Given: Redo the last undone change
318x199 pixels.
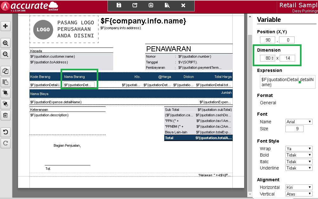Looking at the screenshot, I should [x=5, y=143].
